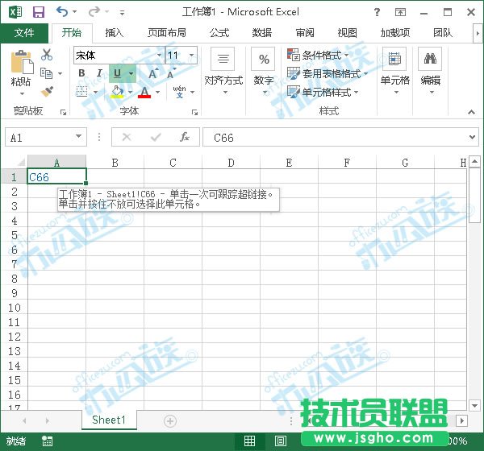Image resolution: width=484 pixels, height=451 pixels.
Task: Add a new sheet with plus button
Action: (x=170, y=420)
